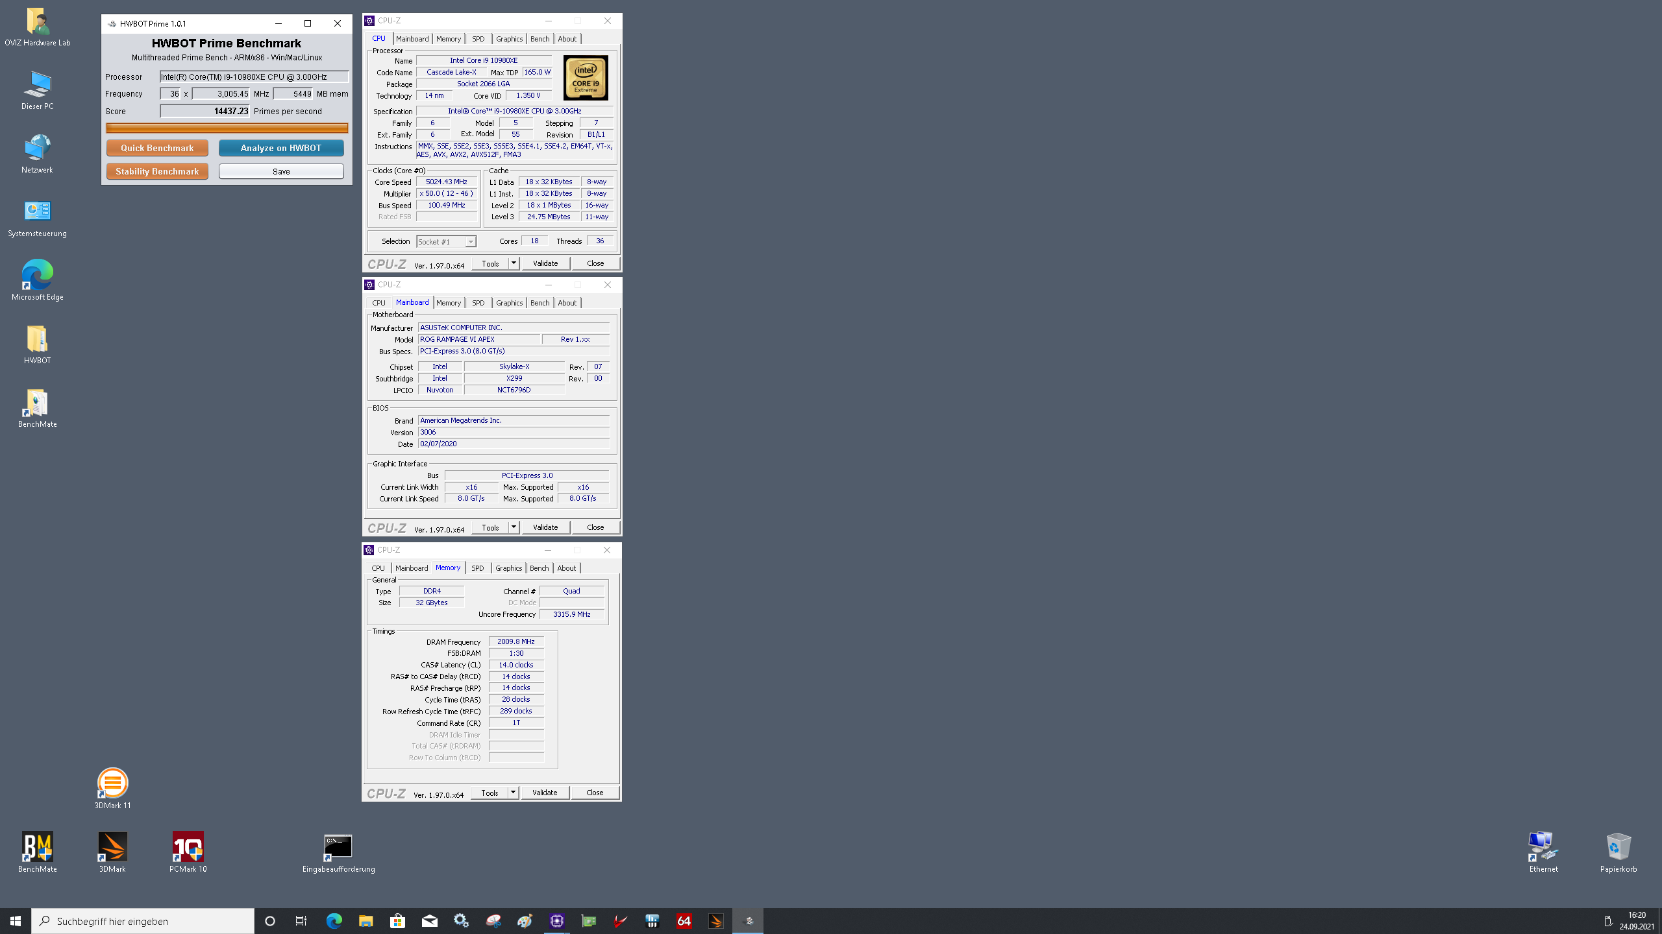Switch to CPU-Z in taskbar
The height and width of the screenshot is (934, 1662).
pyautogui.click(x=556, y=921)
